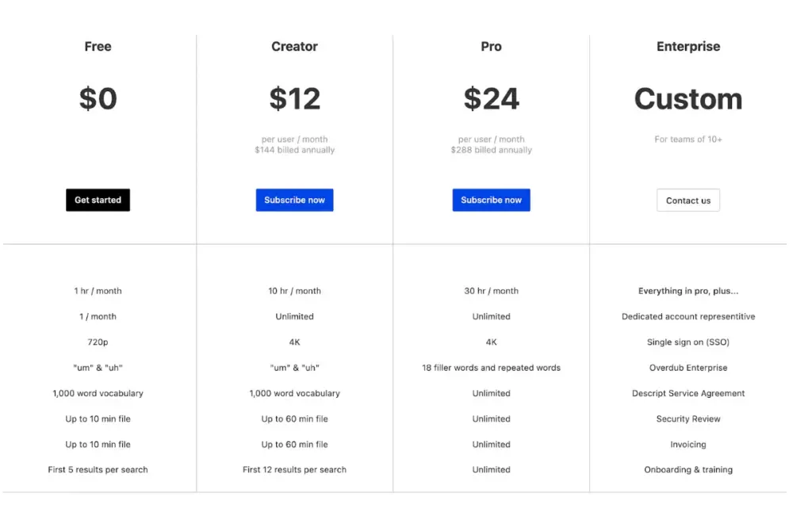Select the Creator plan heading

(x=294, y=47)
